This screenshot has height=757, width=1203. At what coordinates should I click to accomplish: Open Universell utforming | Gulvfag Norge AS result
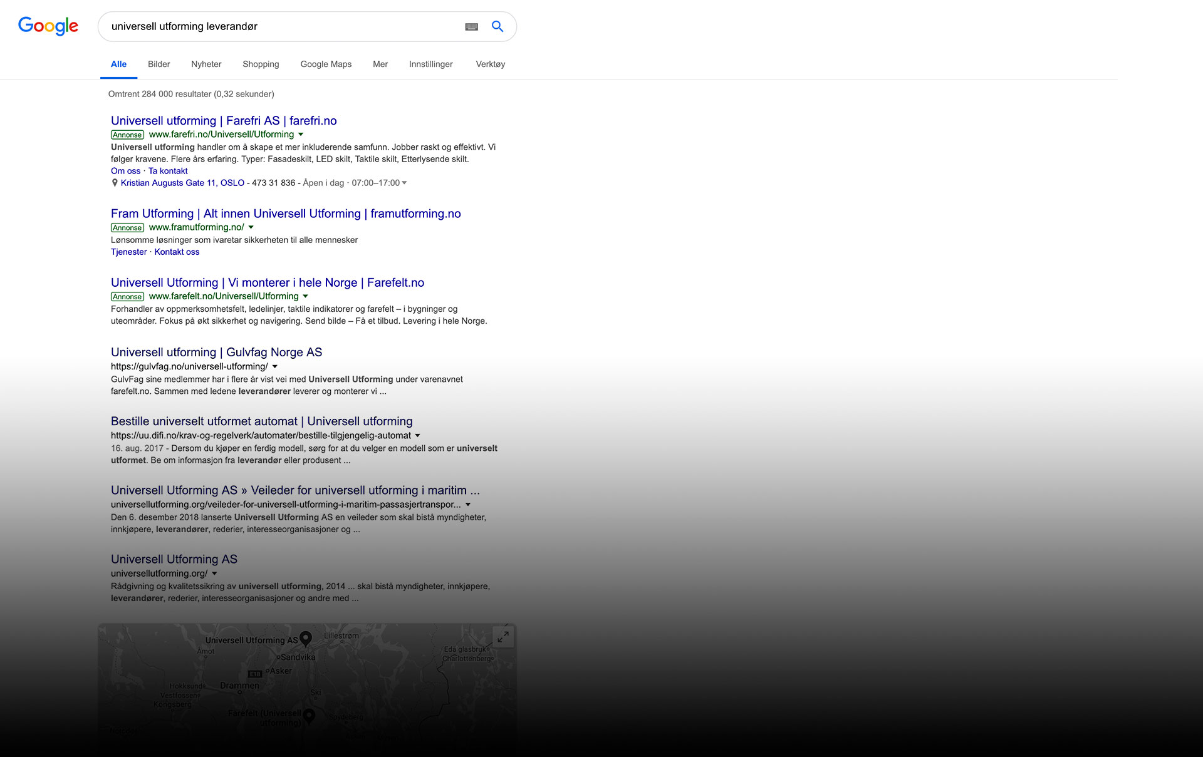coord(217,352)
